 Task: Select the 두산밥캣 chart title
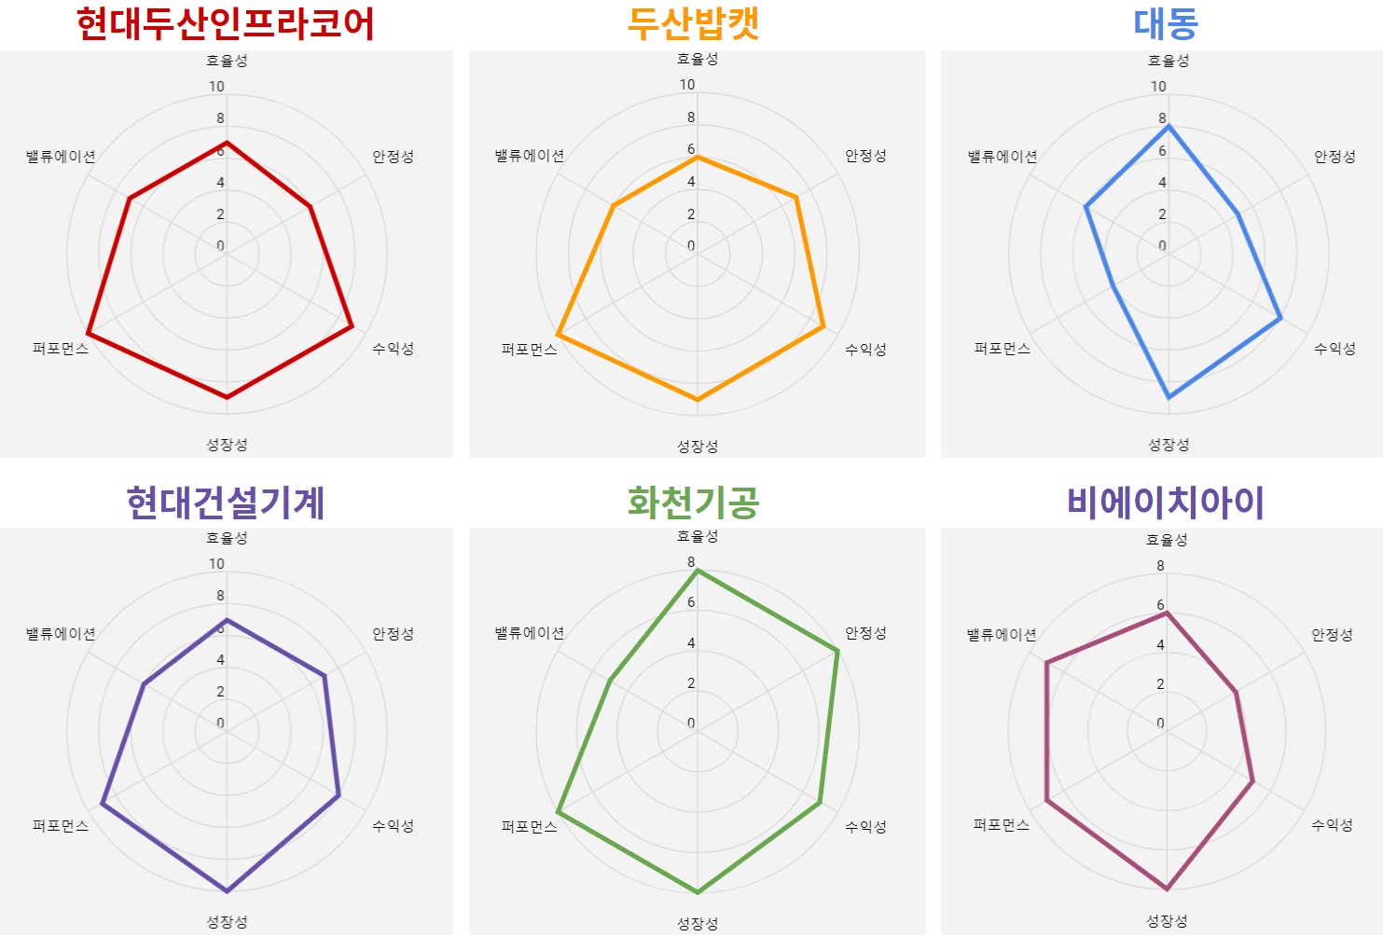click(694, 24)
